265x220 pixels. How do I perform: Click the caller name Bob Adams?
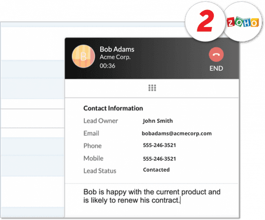point(117,49)
